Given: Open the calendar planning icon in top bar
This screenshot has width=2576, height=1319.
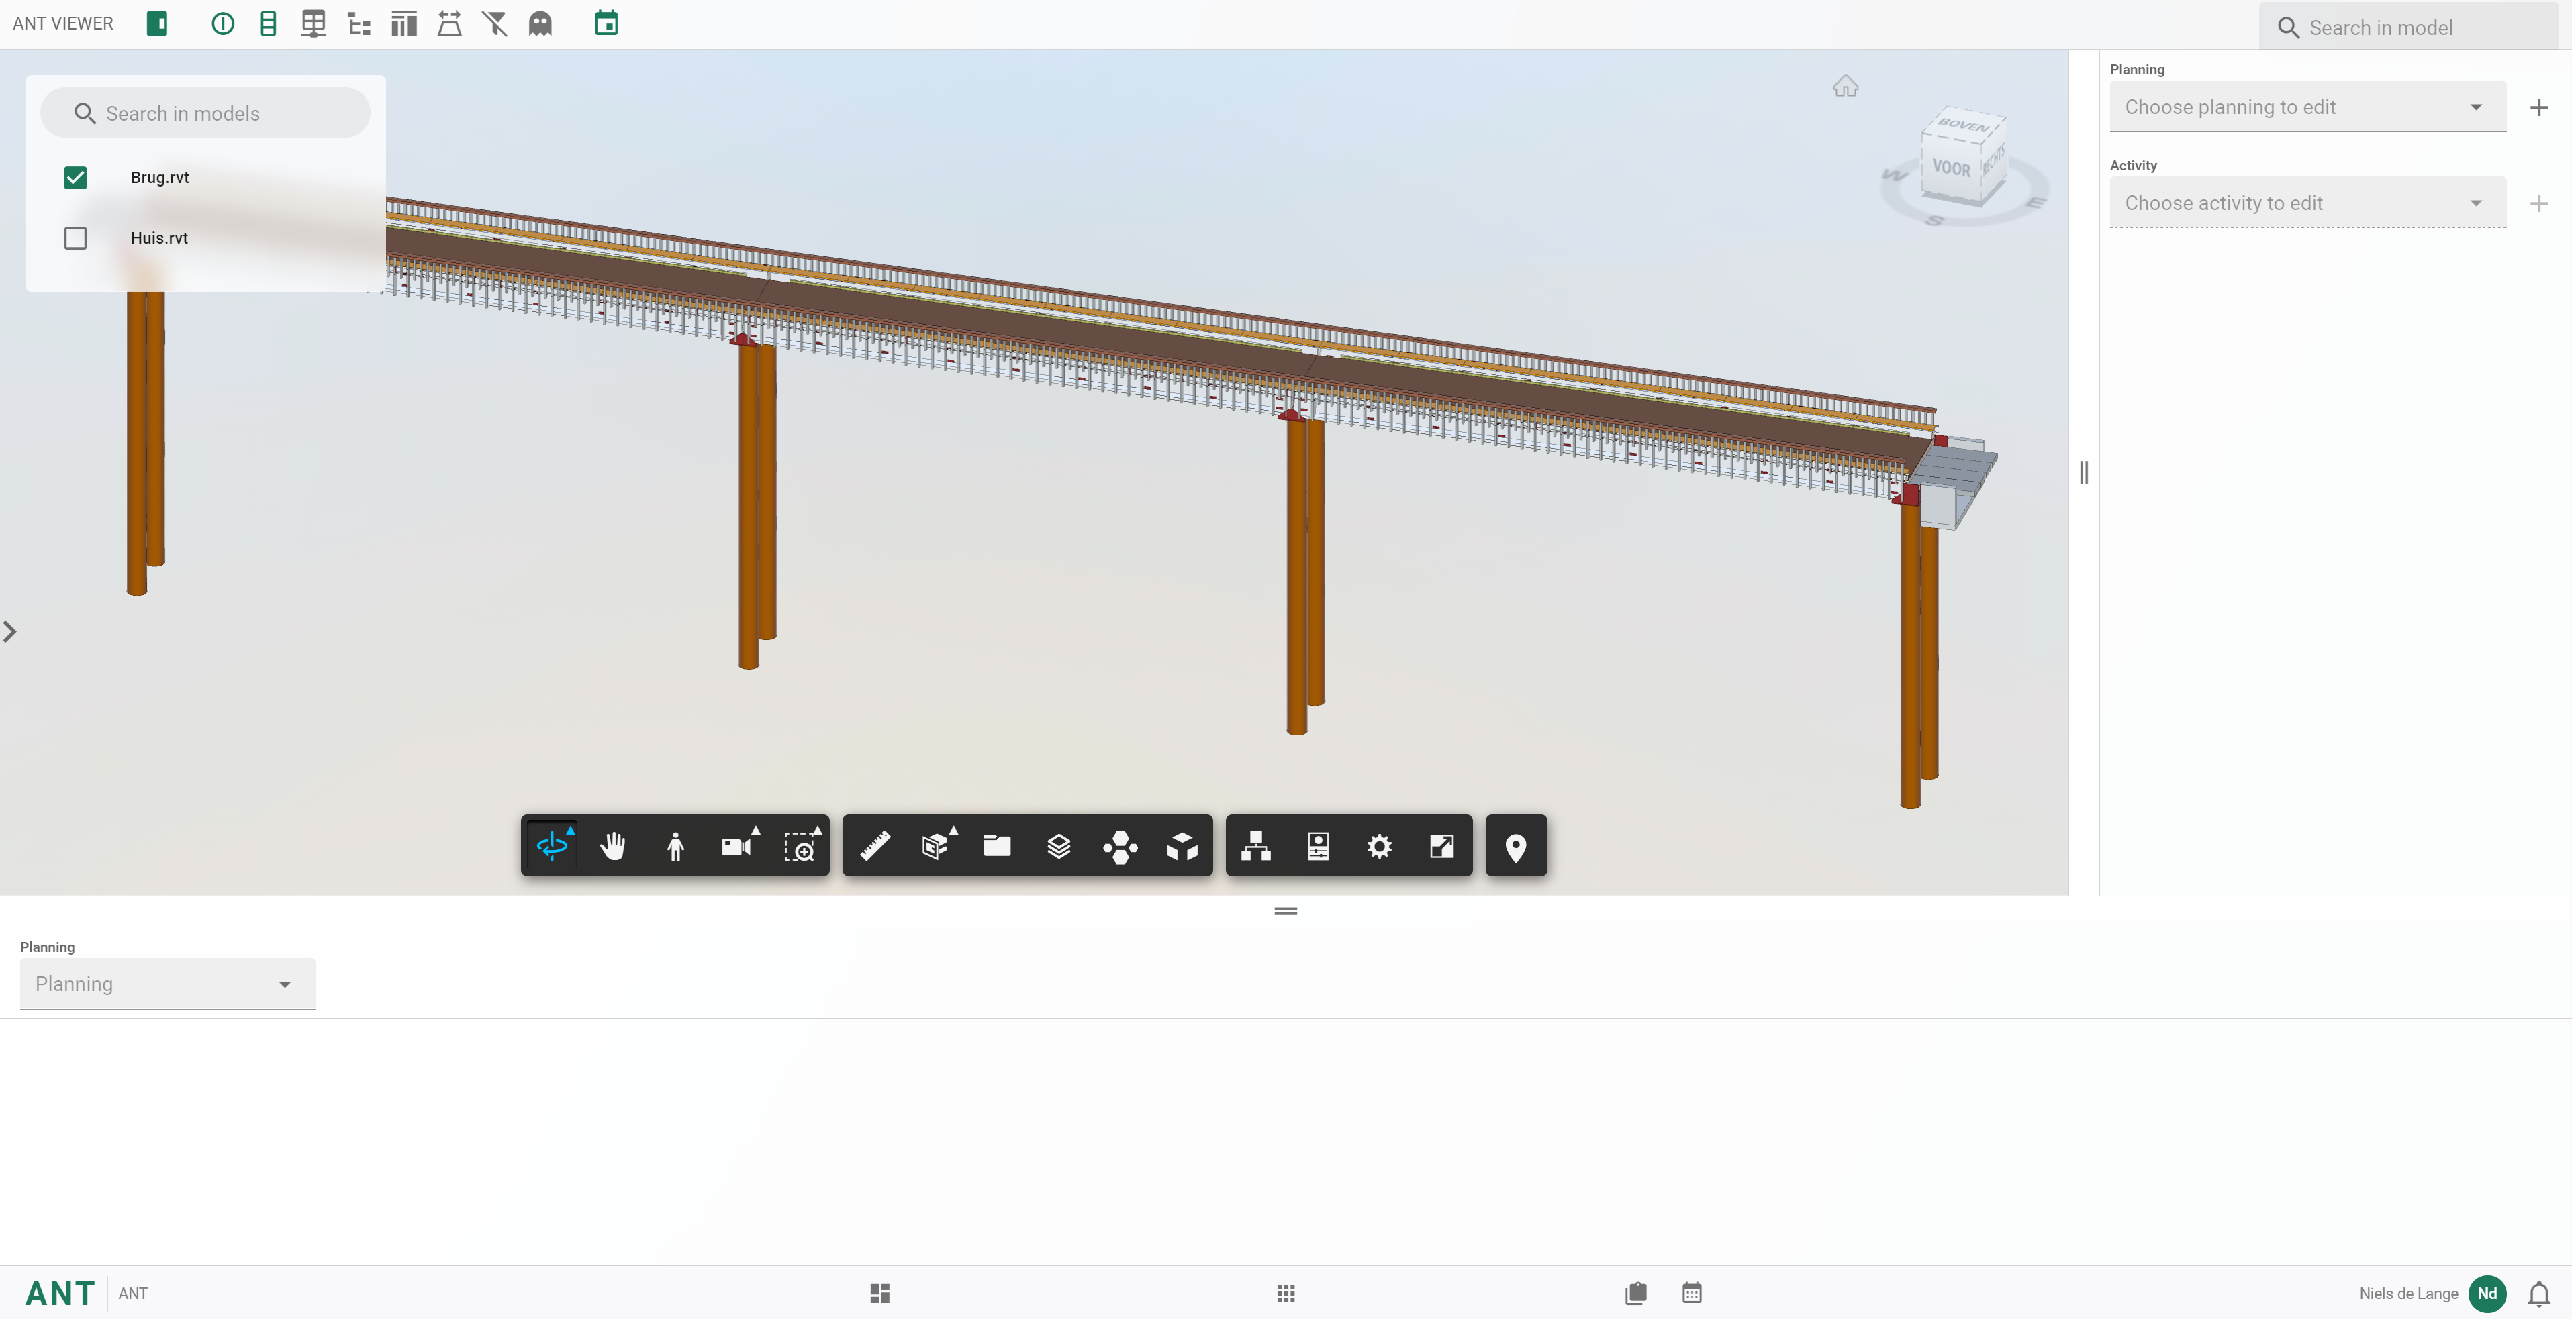Looking at the screenshot, I should click(606, 23).
